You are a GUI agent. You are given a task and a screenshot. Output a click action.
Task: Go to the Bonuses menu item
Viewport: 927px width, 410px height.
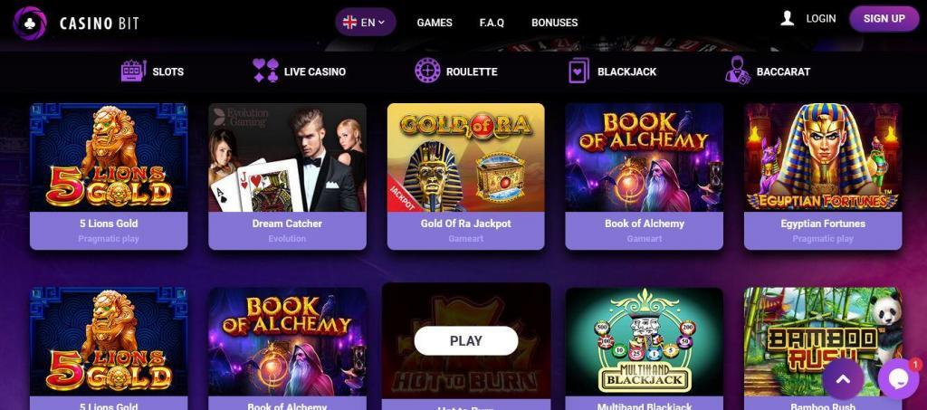tap(555, 23)
